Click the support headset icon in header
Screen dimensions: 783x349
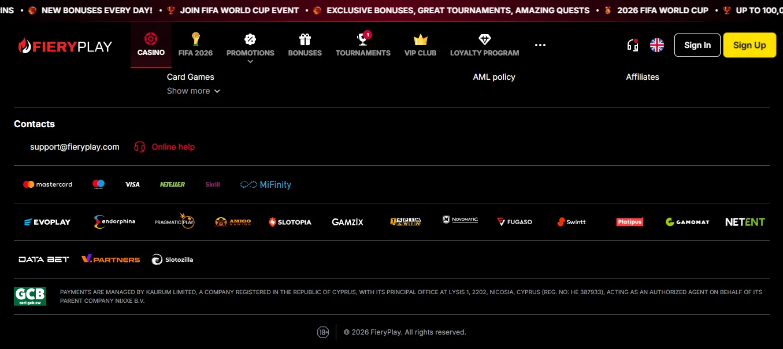pos(633,45)
